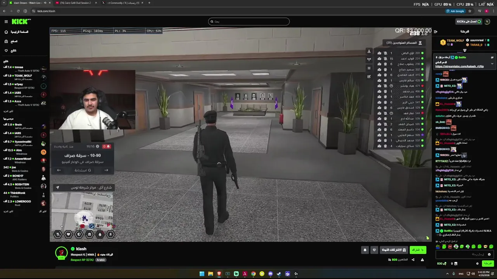
Task: Go to the Kick home page icon
Action: coord(6,32)
